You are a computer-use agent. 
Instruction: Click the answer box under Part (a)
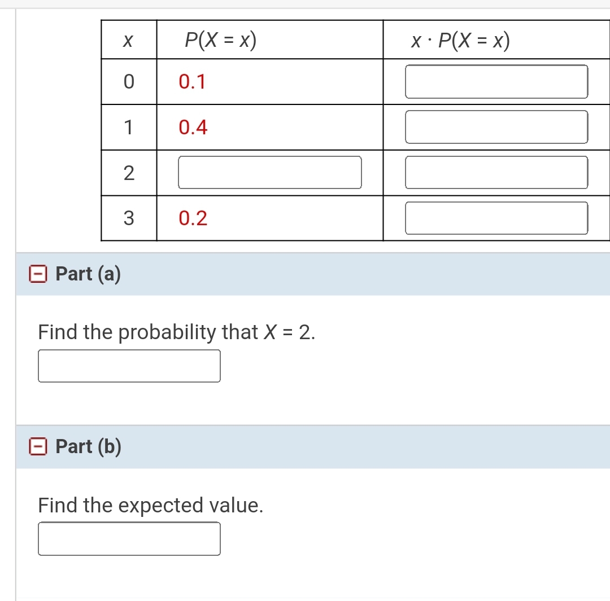pos(129,366)
